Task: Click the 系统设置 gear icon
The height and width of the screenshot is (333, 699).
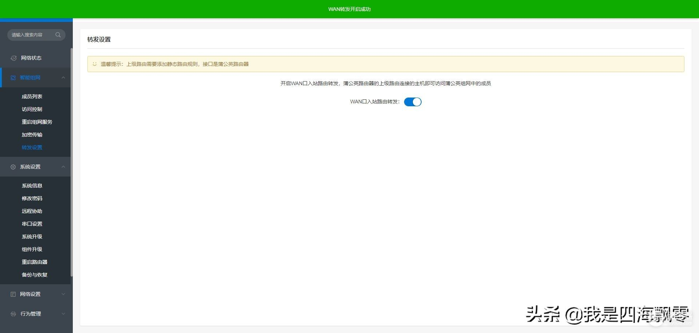Action: point(13,167)
